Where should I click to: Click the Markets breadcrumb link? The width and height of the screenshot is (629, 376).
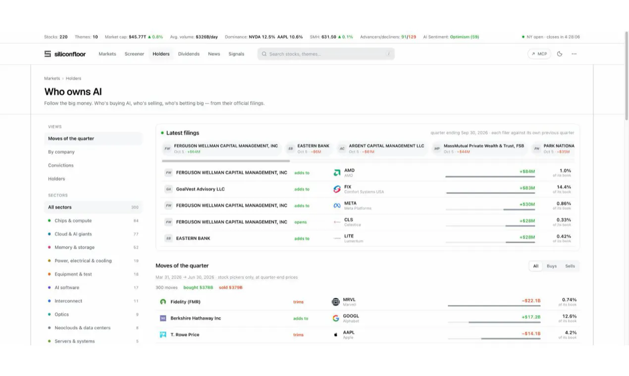coord(52,78)
